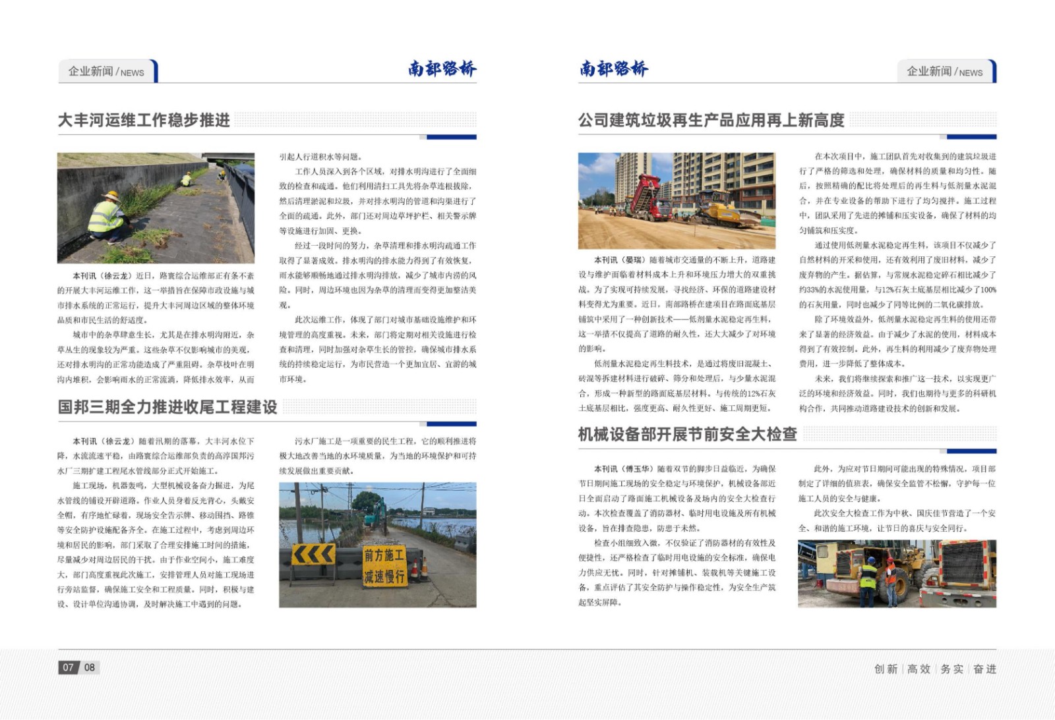
Task: Click paragraph starting 此次安全大检查工作
Action: click(x=897, y=520)
